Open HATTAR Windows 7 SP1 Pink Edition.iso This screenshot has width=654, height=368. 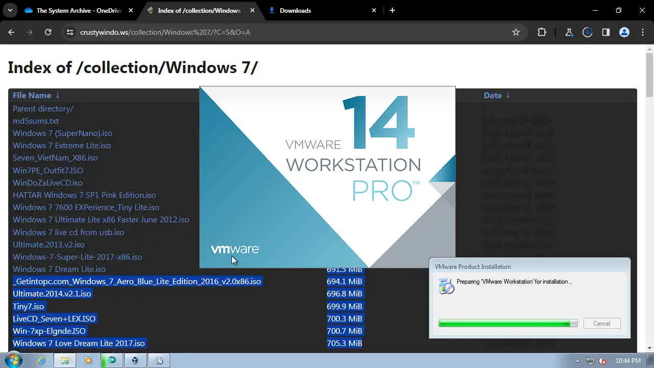pyautogui.click(x=84, y=195)
